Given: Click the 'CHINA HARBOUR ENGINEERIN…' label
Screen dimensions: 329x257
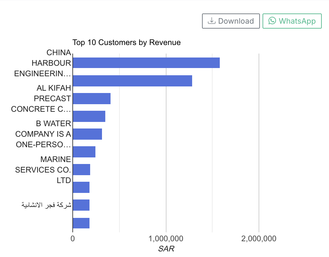Looking at the screenshot, I should [x=42, y=63].
